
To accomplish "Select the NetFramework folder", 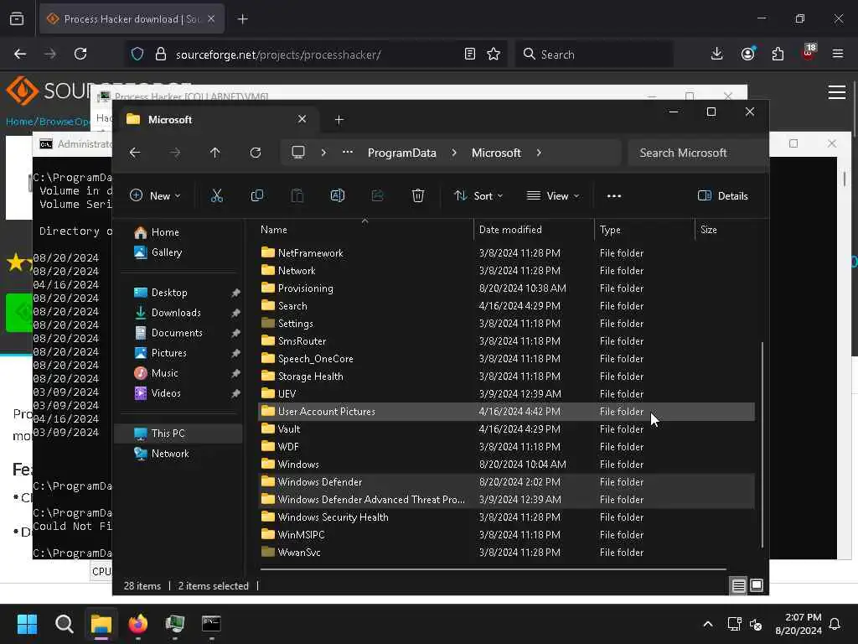I will pos(506,253).
